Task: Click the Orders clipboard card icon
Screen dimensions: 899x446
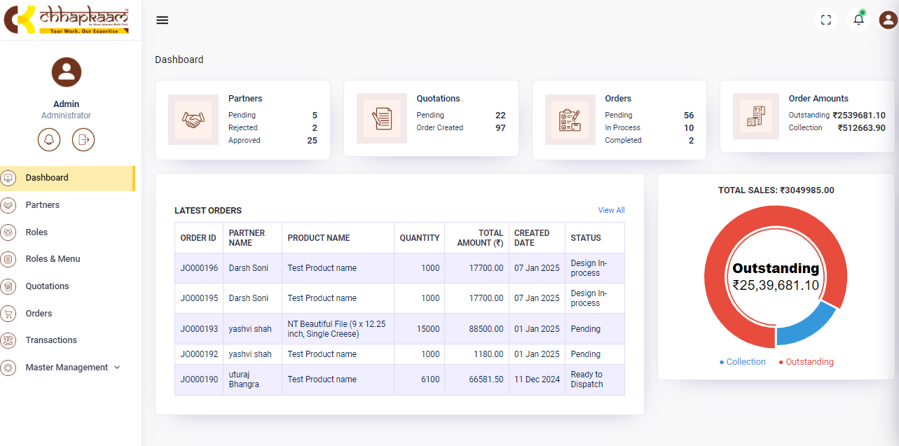Action: pos(570,120)
